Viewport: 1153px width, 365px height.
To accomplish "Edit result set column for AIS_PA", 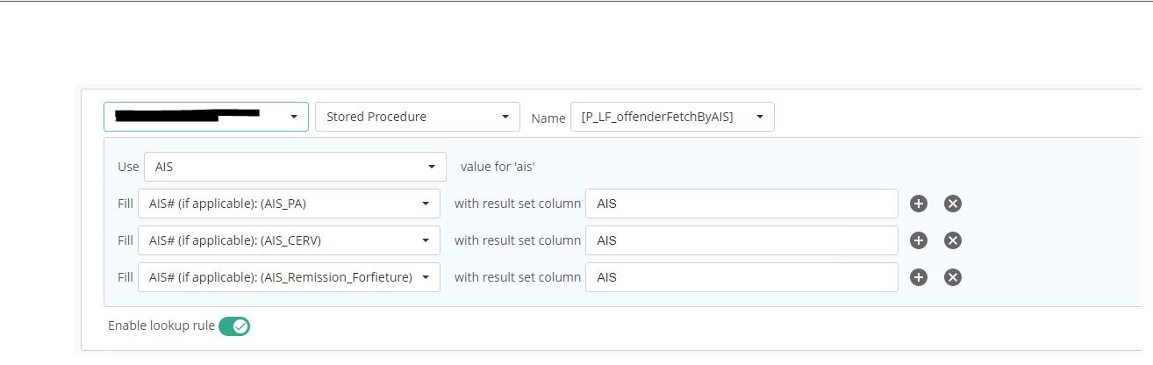I will 741,204.
